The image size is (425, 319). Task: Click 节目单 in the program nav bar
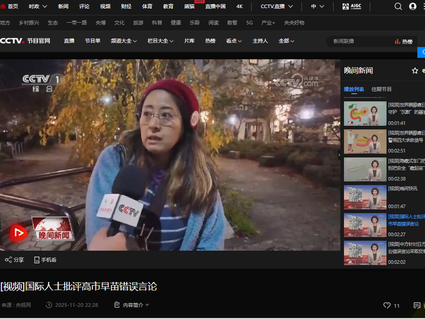[93, 41]
